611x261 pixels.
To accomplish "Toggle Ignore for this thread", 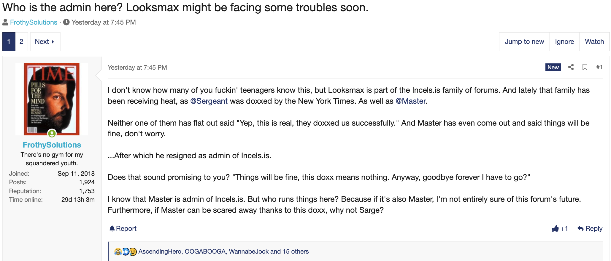I will pyautogui.click(x=564, y=41).
